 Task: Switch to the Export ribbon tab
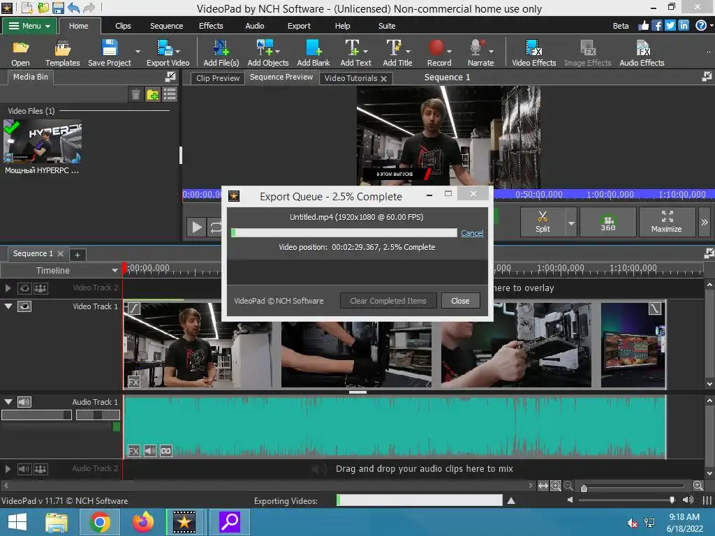click(x=299, y=26)
